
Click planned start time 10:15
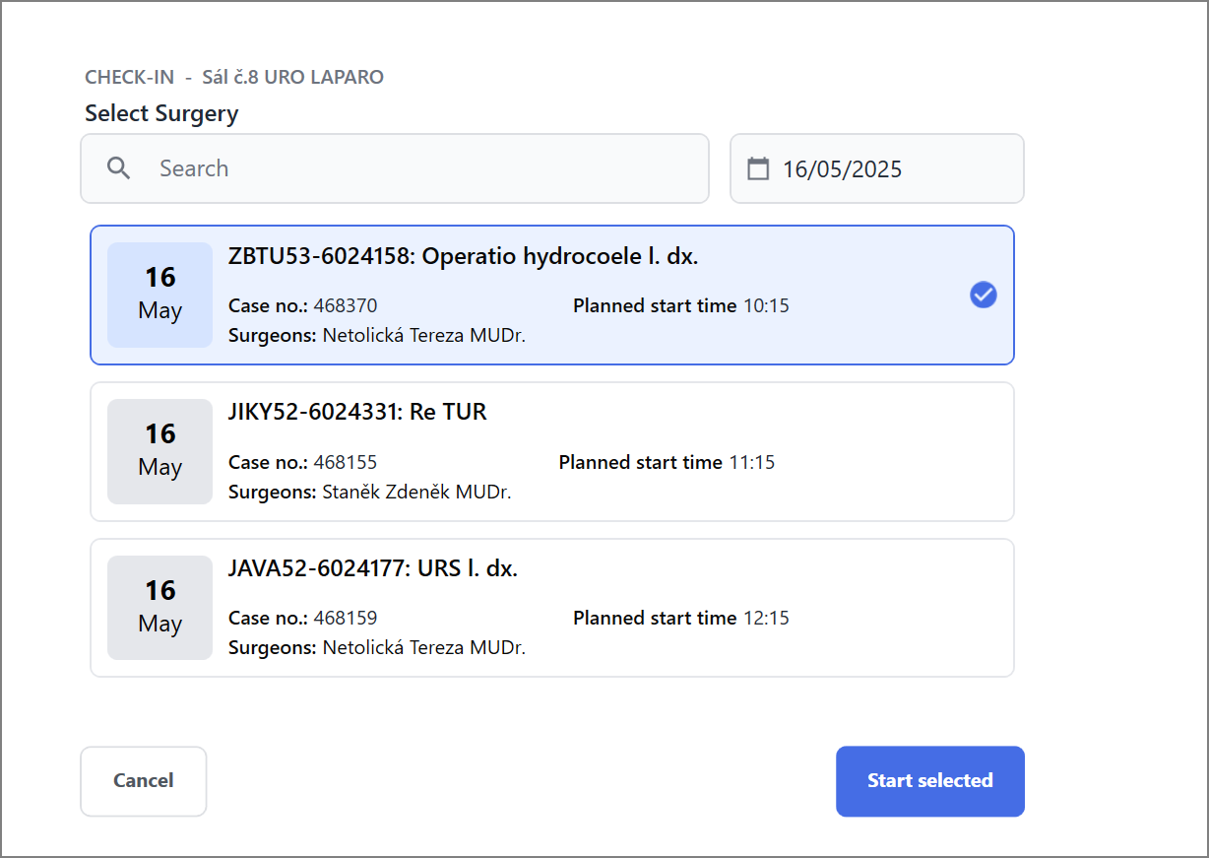coord(766,305)
